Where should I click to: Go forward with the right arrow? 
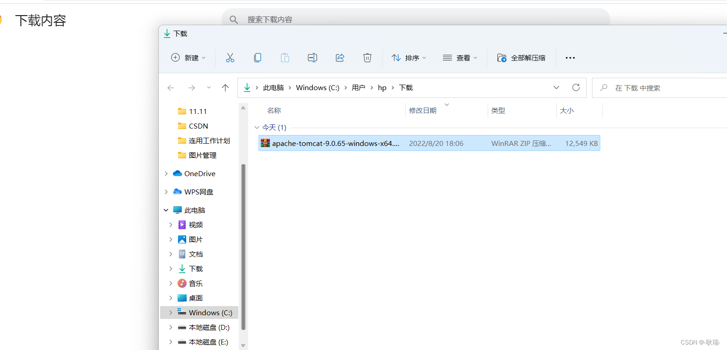tap(192, 88)
